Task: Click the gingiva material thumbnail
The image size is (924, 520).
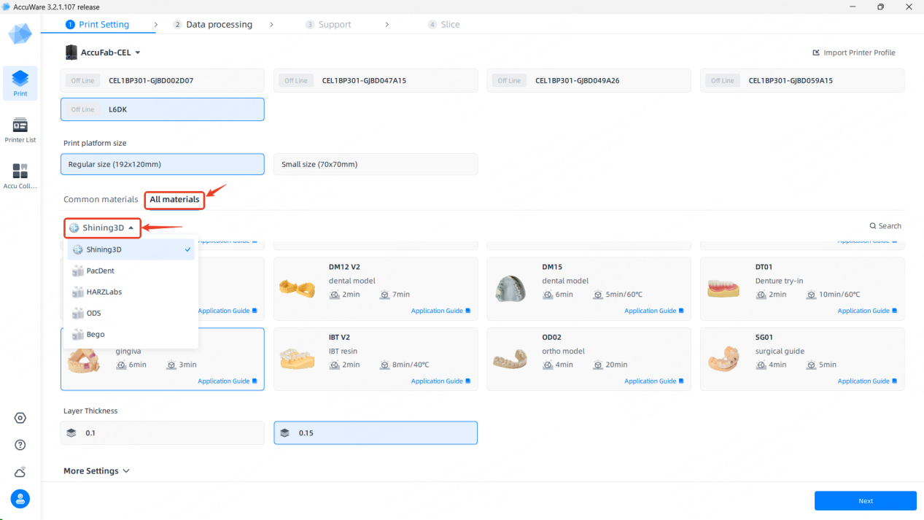Action: [84, 361]
